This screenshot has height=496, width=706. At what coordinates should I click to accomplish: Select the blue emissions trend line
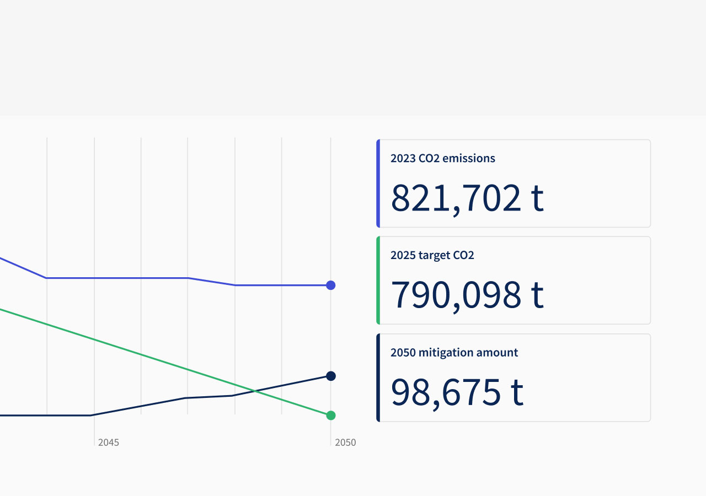point(165,278)
